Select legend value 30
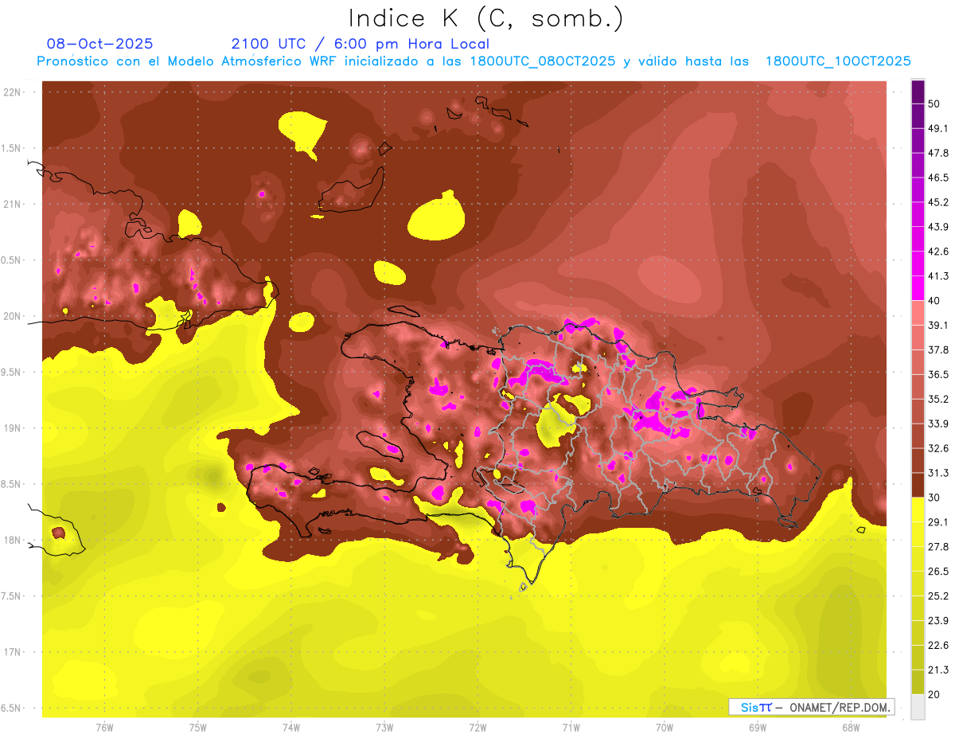Image resolution: width=955 pixels, height=738 pixels. pyautogui.click(x=934, y=498)
